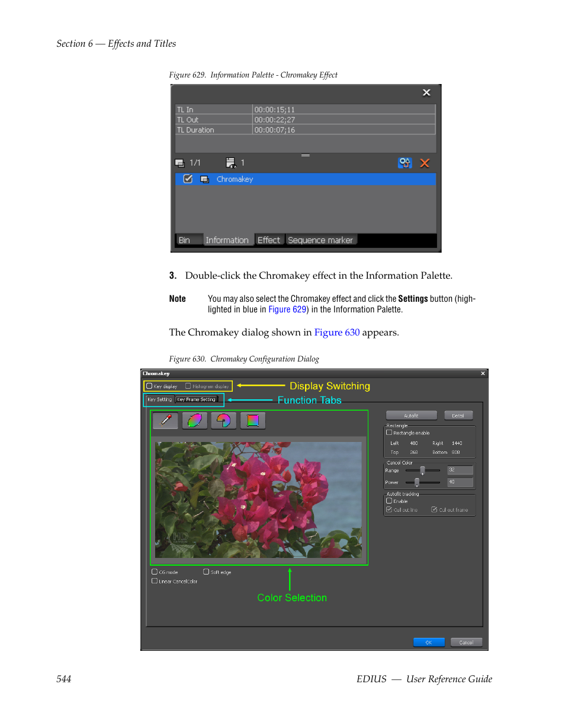This screenshot has width=565, height=726.
Task: Toggle the Histogram display checkbox
Action: click(x=188, y=386)
